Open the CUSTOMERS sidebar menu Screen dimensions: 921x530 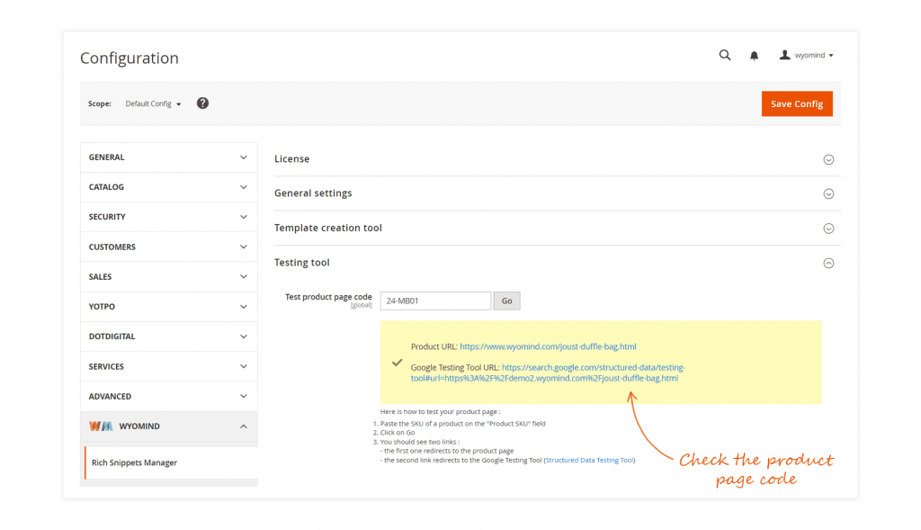pyautogui.click(x=168, y=247)
